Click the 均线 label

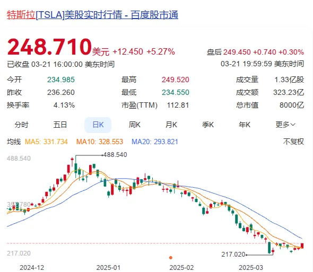point(14,142)
